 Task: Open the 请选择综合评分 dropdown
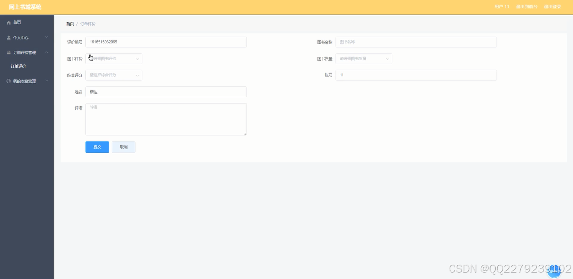click(114, 75)
